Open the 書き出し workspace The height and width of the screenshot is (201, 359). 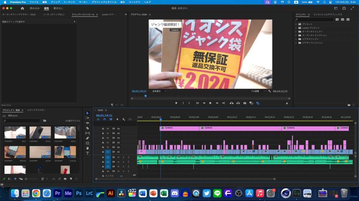[58, 8]
